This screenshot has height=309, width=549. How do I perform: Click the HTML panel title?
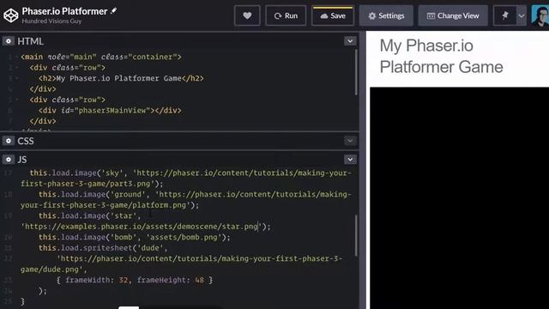pos(31,41)
